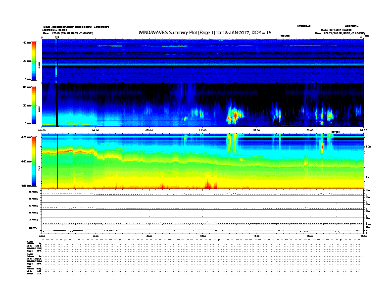
Task: Click the 12:00 tick label under RAD1 panel
Action: 203,130
